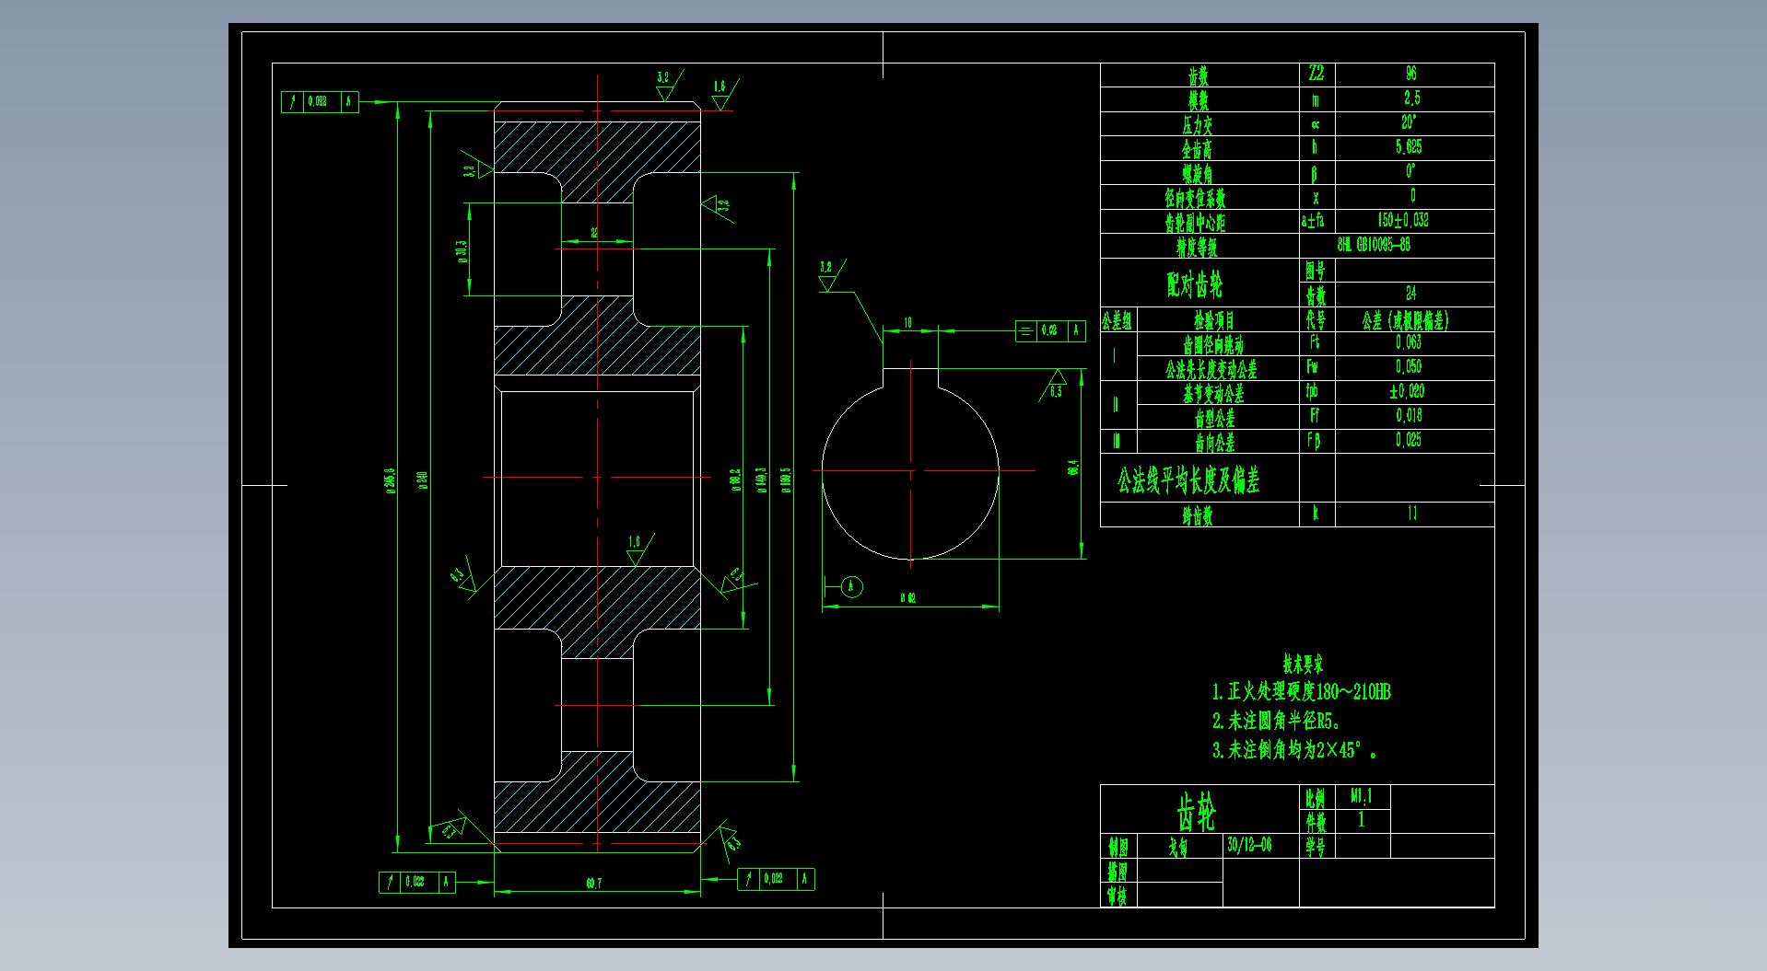Screen dimensions: 1767x971
Task: Click the '公差 (或极限偏差)' column header
Action: [1407, 320]
